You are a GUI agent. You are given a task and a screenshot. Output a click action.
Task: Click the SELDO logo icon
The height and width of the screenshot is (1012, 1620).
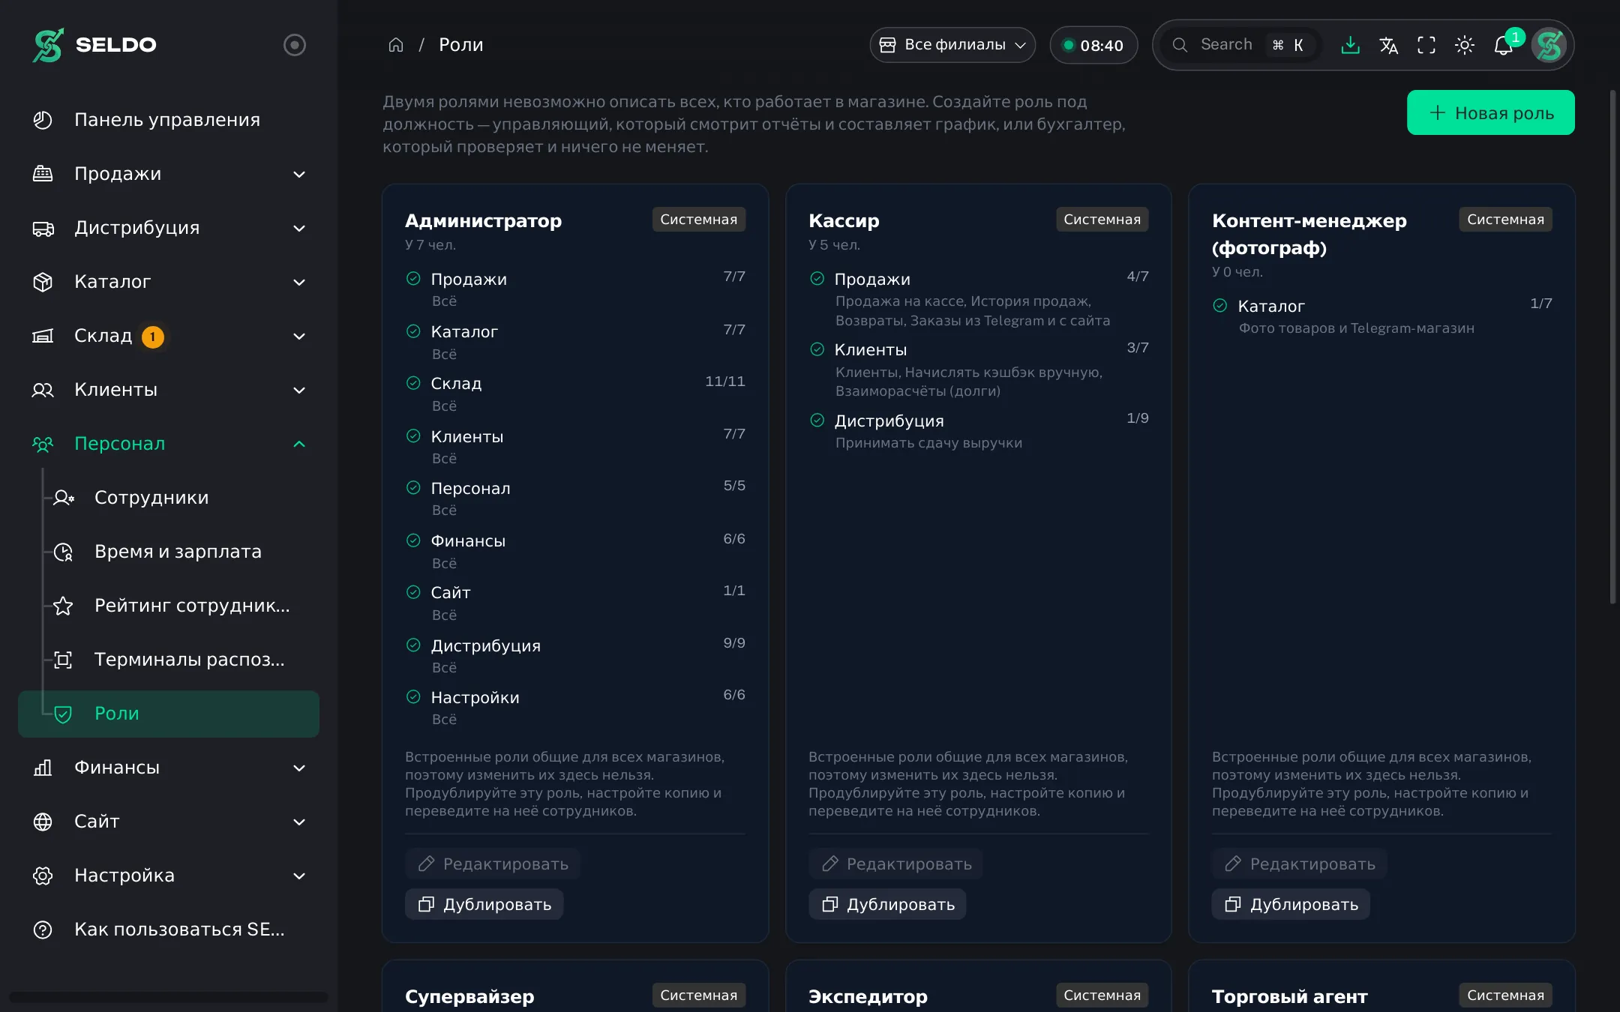coord(48,45)
